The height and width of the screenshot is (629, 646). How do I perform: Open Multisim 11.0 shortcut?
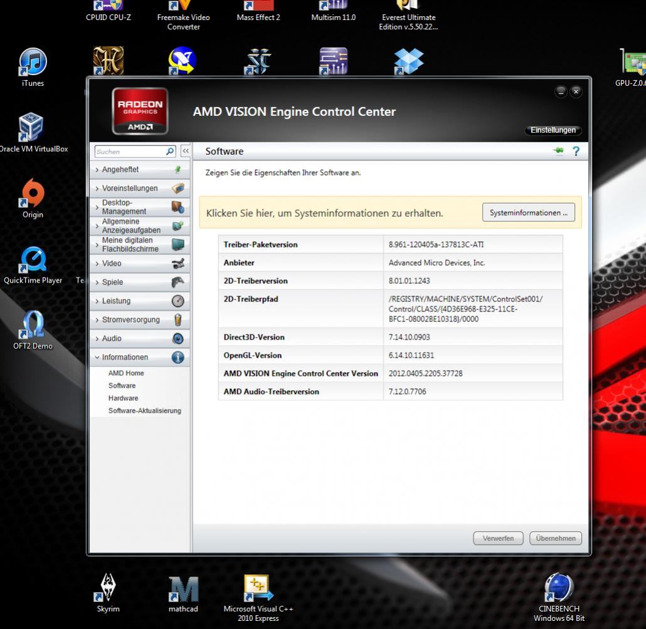[x=333, y=13]
